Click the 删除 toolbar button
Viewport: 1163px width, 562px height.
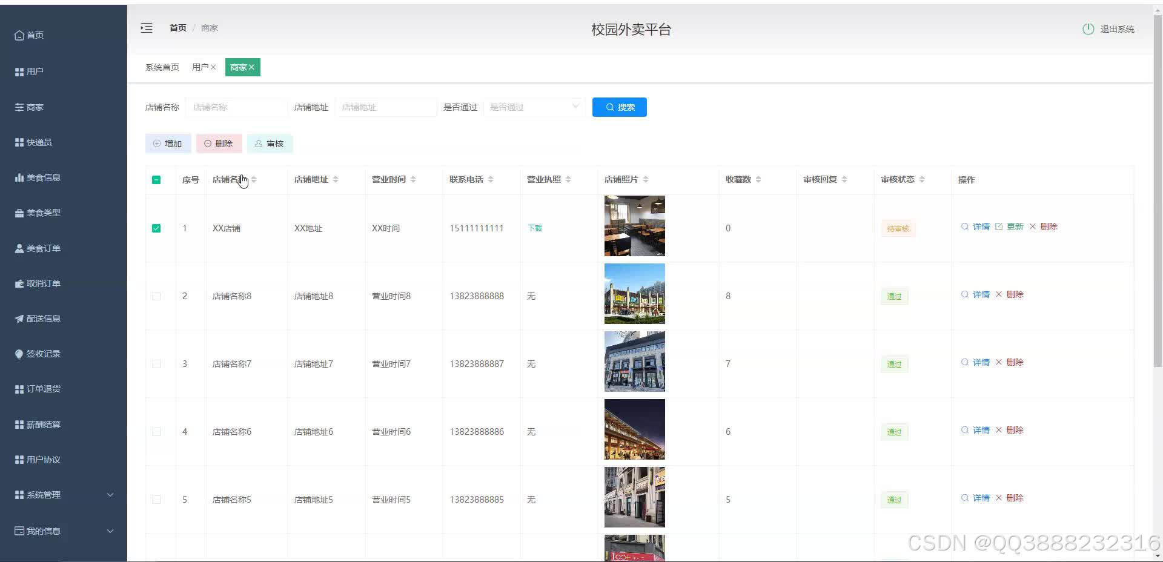(x=219, y=144)
